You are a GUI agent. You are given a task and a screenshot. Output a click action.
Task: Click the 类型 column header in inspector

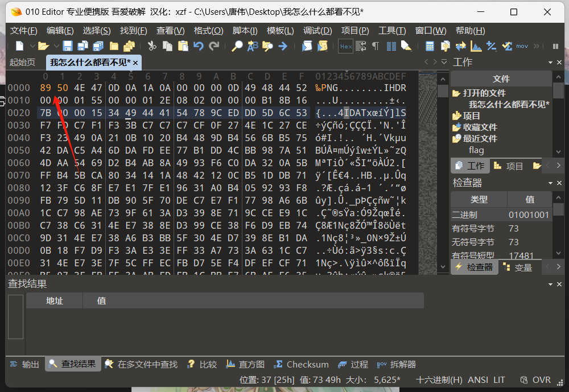[479, 199]
